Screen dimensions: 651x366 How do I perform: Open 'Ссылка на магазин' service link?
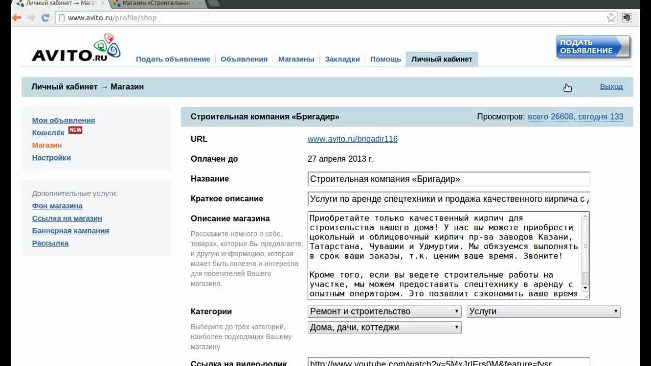[67, 218]
